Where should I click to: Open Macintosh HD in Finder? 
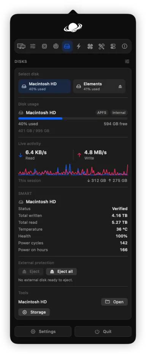[x=114, y=302]
